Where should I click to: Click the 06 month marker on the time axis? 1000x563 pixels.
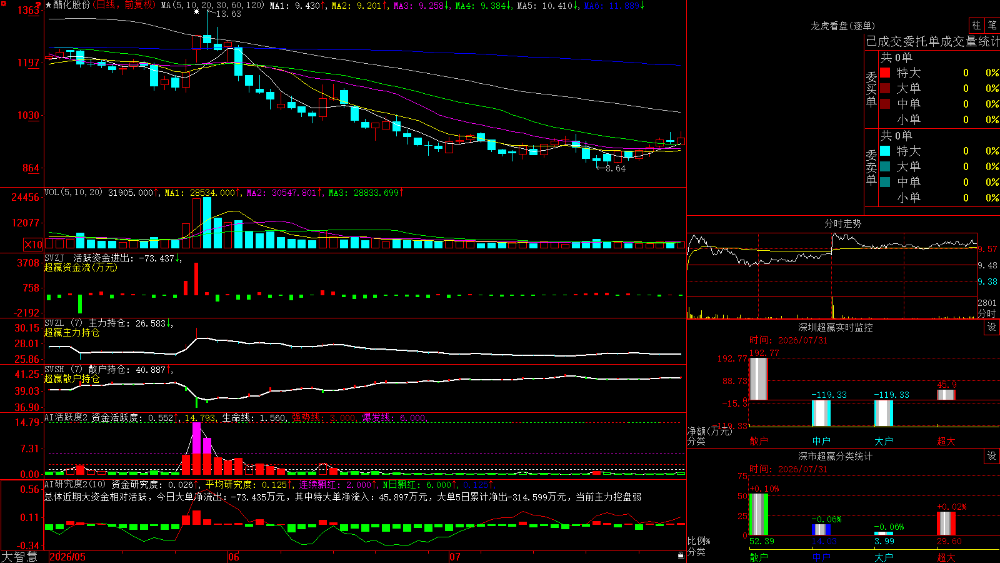pyautogui.click(x=234, y=557)
